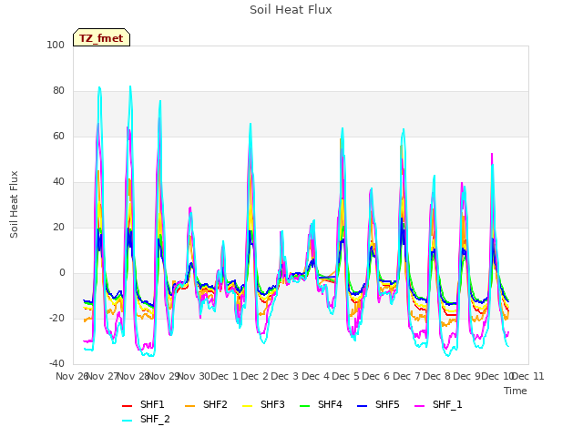Click the blue SHF5 legend marker

click(x=363, y=406)
